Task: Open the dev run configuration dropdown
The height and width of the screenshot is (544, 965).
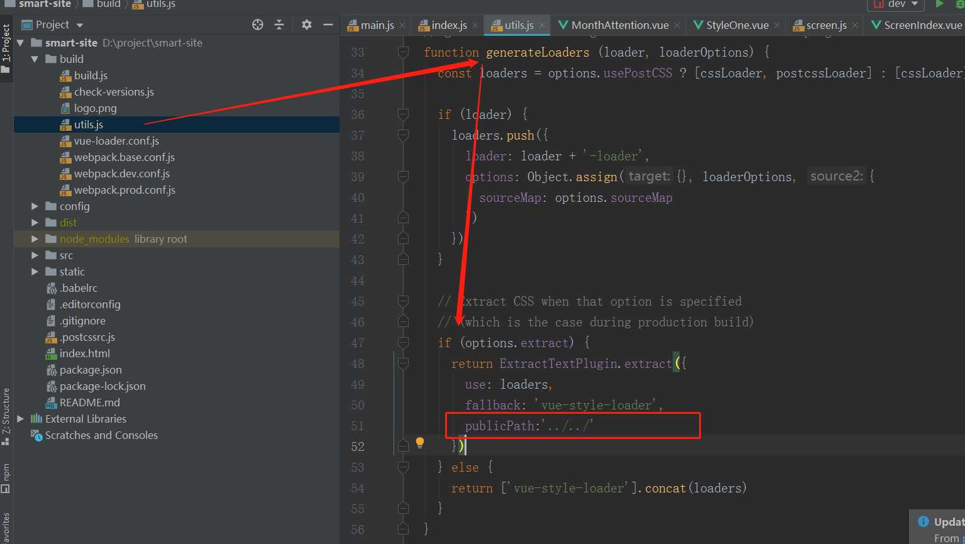Action: coord(896,4)
